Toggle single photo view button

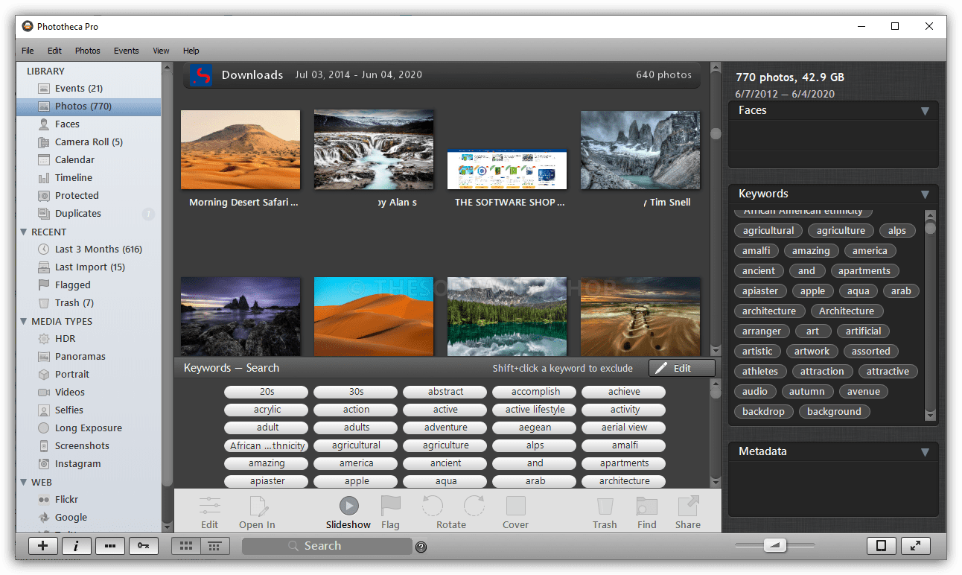click(x=881, y=546)
